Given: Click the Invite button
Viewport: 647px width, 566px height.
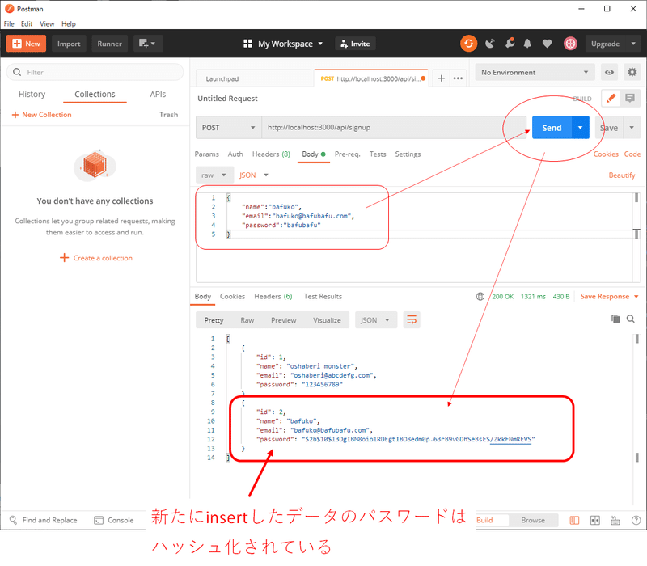Looking at the screenshot, I should tap(355, 44).
